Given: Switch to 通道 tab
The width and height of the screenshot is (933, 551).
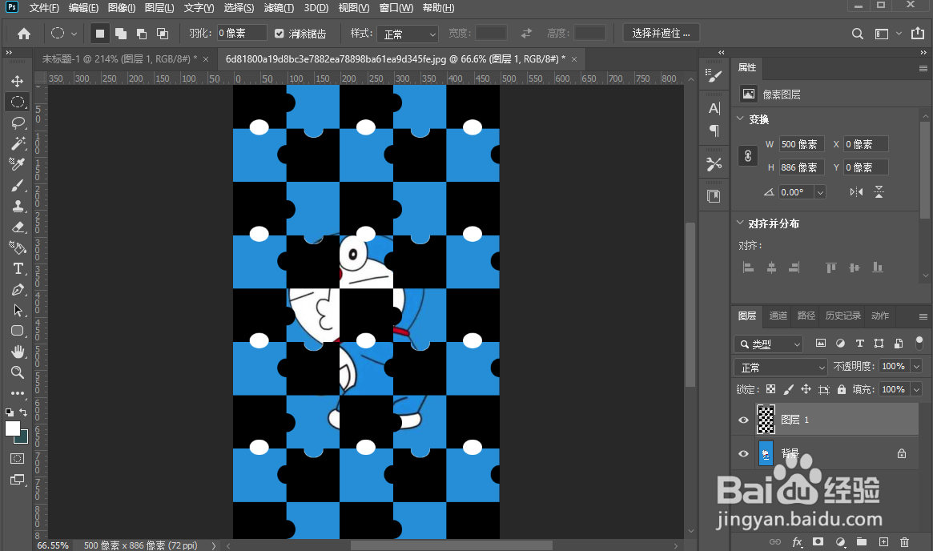Looking at the screenshot, I should click(778, 316).
